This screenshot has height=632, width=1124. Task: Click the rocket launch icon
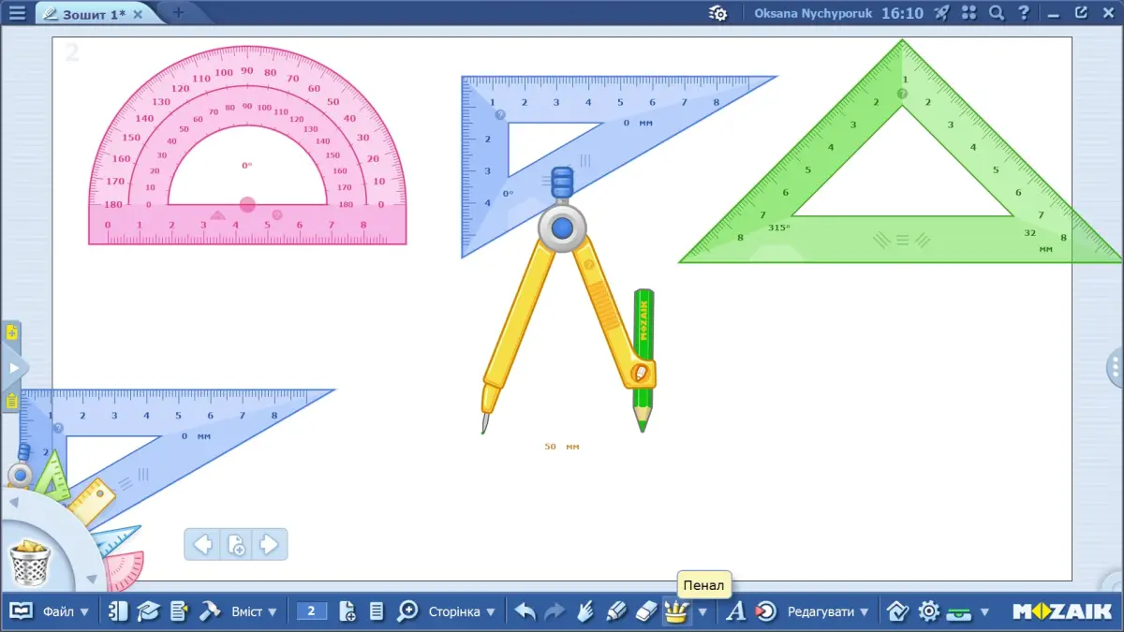tap(942, 13)
